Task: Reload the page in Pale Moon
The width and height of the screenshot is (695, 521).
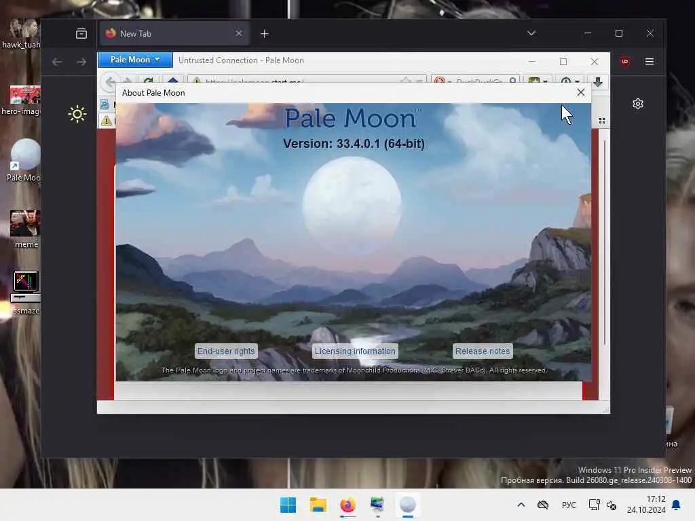Action: pos(149,81)
